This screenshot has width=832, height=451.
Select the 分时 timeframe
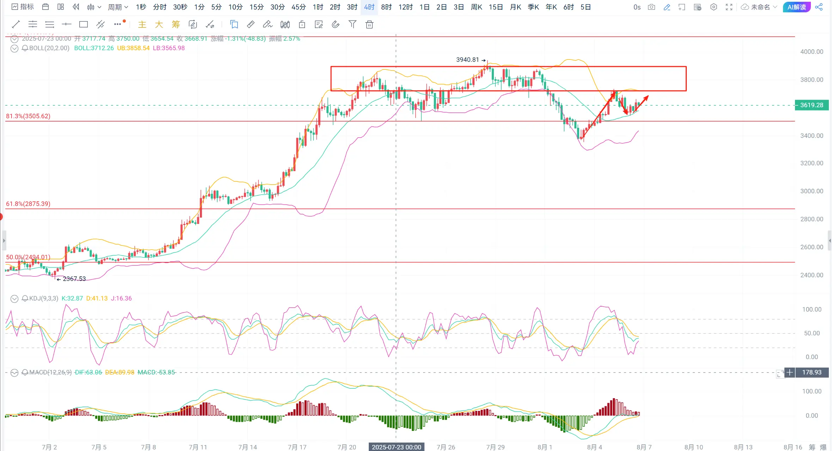coord(160,7)
